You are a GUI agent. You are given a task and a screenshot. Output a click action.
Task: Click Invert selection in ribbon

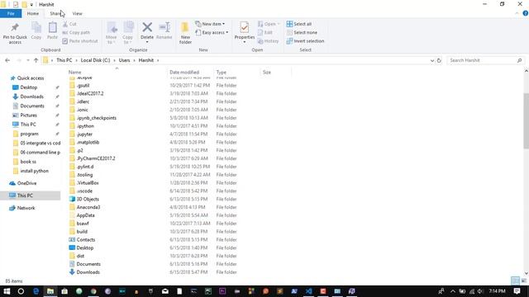pos(305,40)
